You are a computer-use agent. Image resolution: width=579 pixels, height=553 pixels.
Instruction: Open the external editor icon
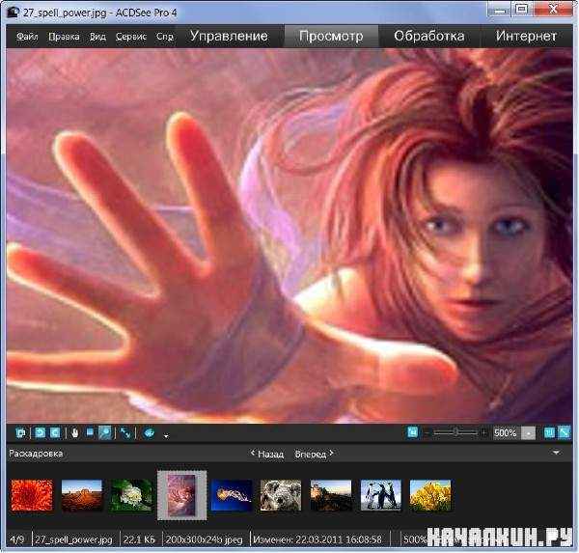pos(150,433)
